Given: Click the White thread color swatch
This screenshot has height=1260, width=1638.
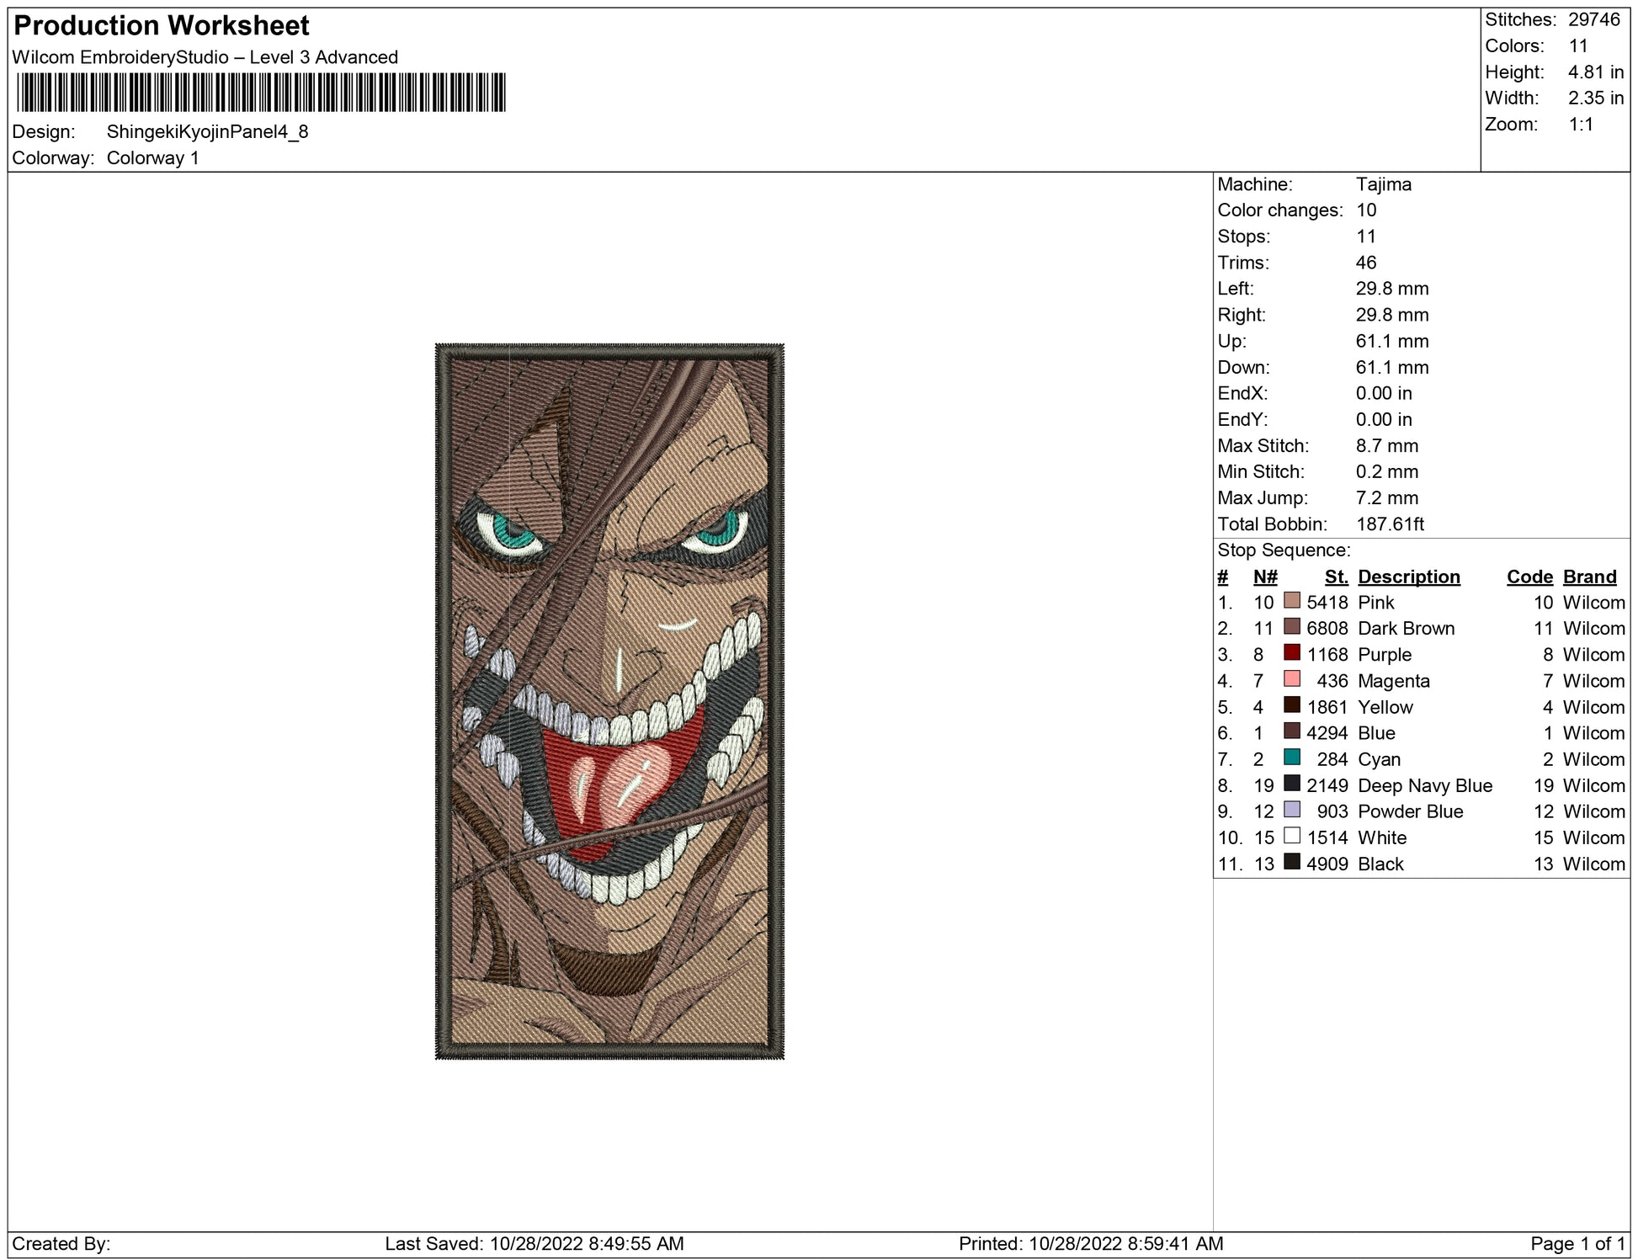Looking at the screenshot, I should pos(1291,836).
